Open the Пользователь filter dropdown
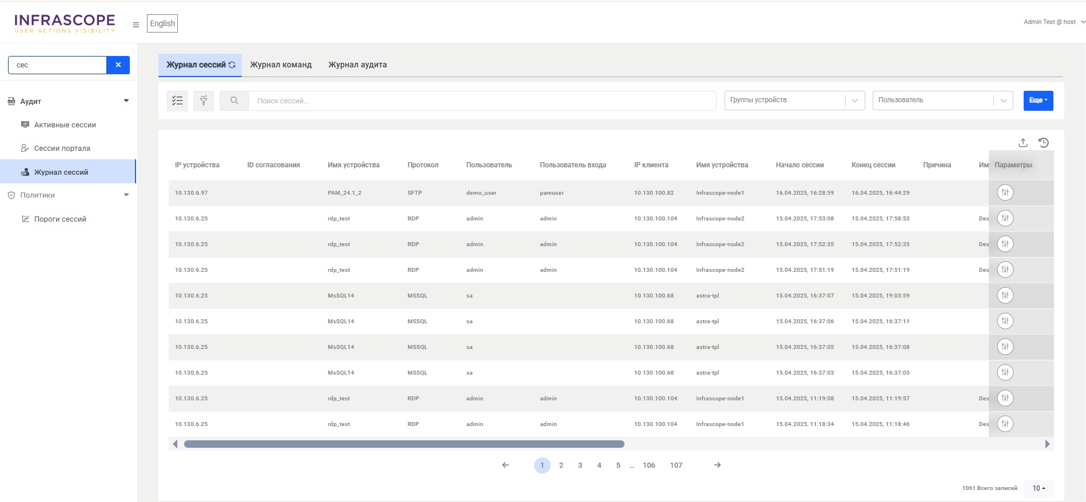This screenshot has width=1086, height=502. tap(942, 101)
